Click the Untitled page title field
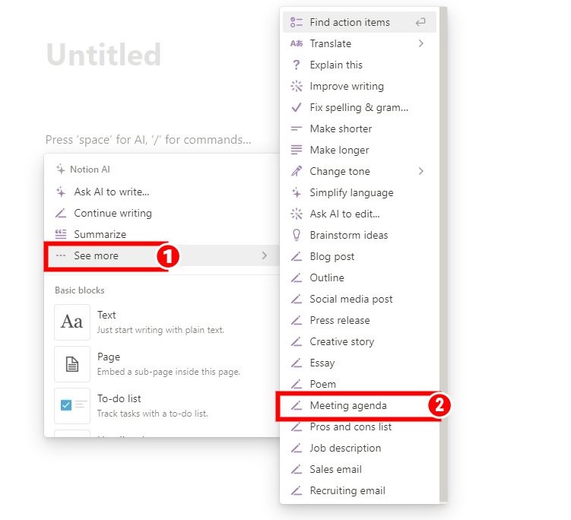Image resolution: width=571 pixels, height=520 pixels. pyautogui.click(x=103, y=55)
